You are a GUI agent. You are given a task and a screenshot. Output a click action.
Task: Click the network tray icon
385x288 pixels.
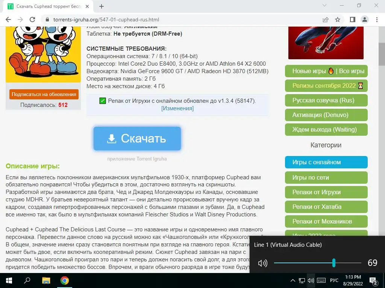302,280
